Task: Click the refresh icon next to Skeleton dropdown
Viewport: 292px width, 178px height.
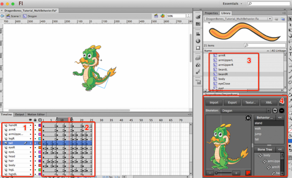Action: point(275,110)
